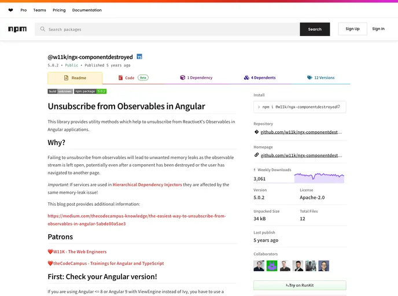398x296 pixels.
Task: Open first collaborator avatar
Action: pos(259,266)
